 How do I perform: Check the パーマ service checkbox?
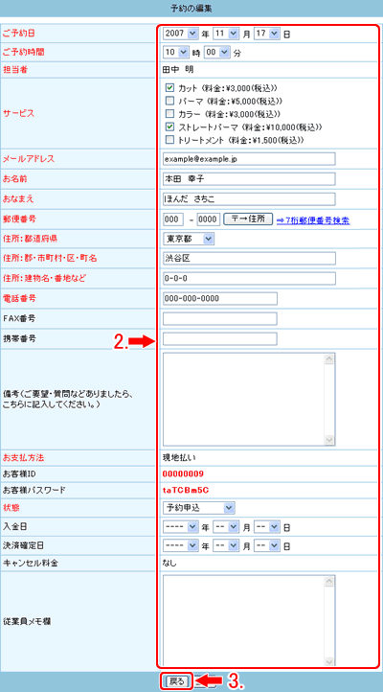pos(169,101)
